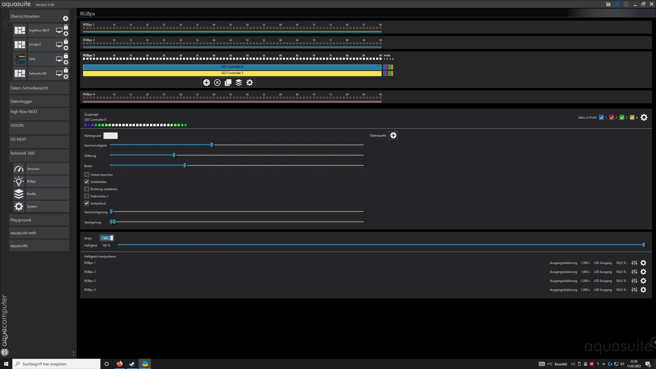The image size is (656, 369).
Task: Click the add effect plus icon under RGBpx 3
Action: tap(206, 83)
